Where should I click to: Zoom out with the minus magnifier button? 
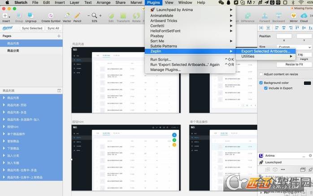88,16
